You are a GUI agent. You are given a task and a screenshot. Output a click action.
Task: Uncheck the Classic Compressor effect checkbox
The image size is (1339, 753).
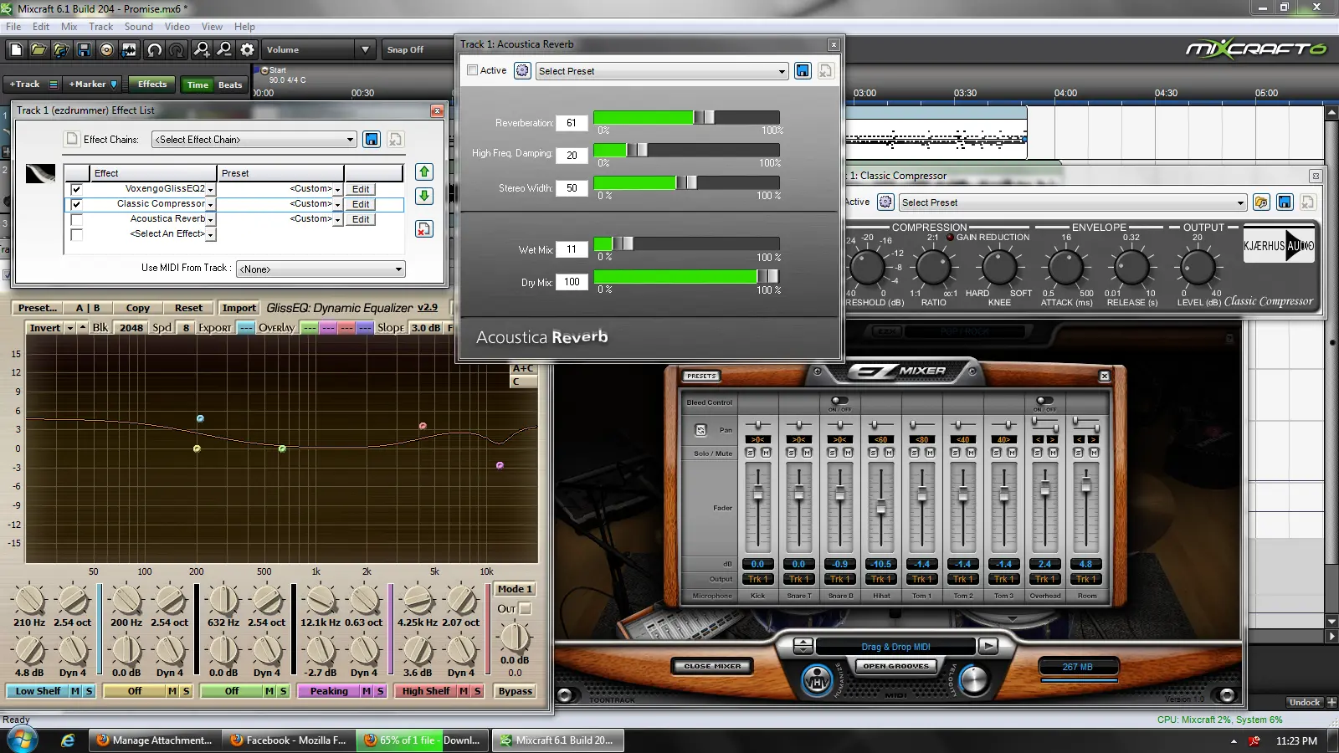76,204
